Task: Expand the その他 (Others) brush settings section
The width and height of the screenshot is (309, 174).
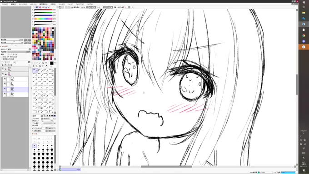Action: pyautogui.click(x=35, y=134)
